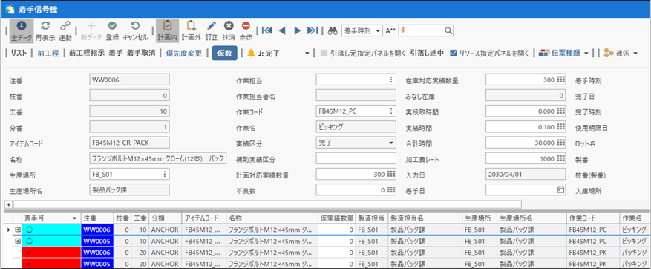Screen dimensions: 651x269
Task: Open lookup dots in 作業コード field
Action: (390, 111)
